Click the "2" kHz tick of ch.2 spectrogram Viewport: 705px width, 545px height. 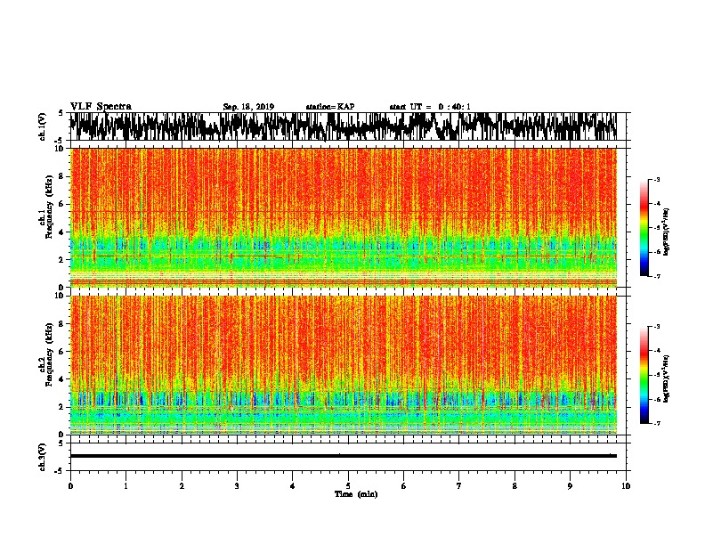pyautogui.click(x=61, y=407)
